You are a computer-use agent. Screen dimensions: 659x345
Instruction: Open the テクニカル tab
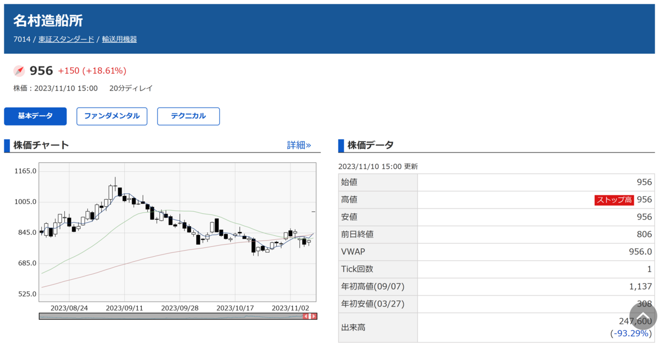point(188,116)
